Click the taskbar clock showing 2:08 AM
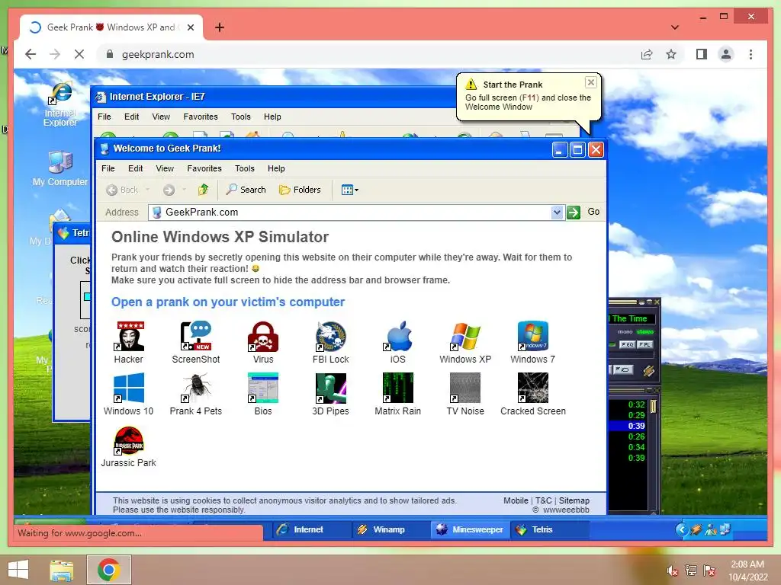This screenshot has height=585, width=781. (748, 571)
